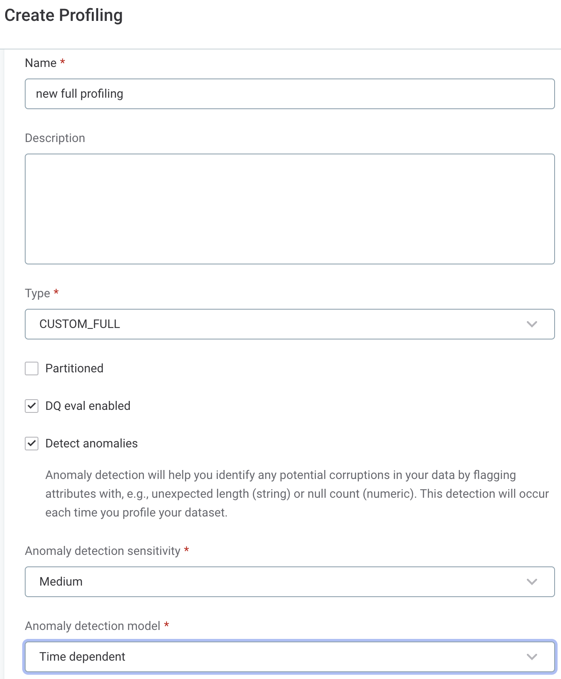Click the Description label
The height and width of the screenshot is (679, 561).
coord(55,138)
